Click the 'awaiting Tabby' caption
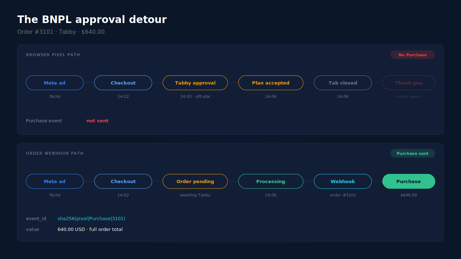 tap(195, 195)
